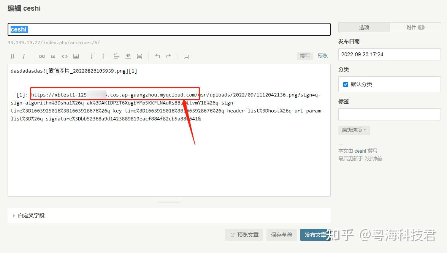Enter fullscreen editing mode
The width and height of the screenshot is (447, 253).
[x=186, y=56]
